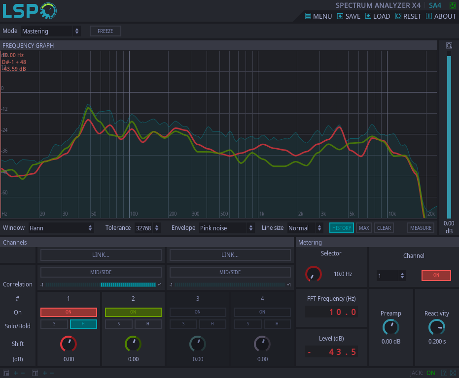Toggle the Metering Channel ON button
The height and width of the screenshot is (378, 459).
pyautogui.click(x=436, y=275)
